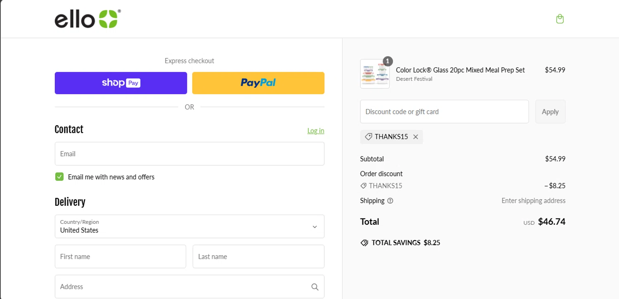Open the Country/Region dropdown
This screenshot has width=619, height=299.
click(x=189, y=226)
